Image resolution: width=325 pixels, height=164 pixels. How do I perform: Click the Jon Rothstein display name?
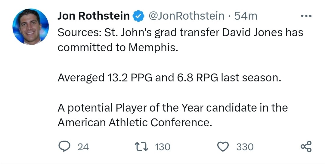(x=93, y=16)
